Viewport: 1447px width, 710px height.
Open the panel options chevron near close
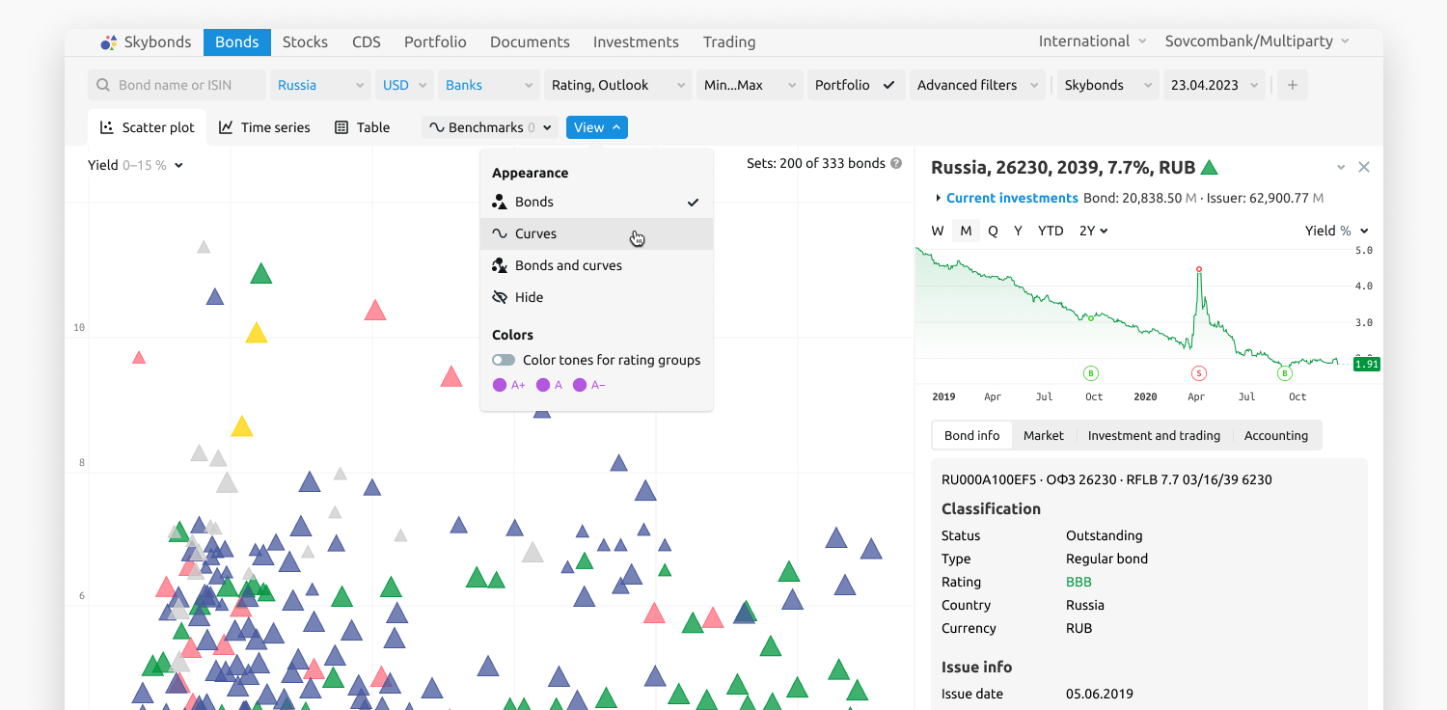tap(1341, 167)
